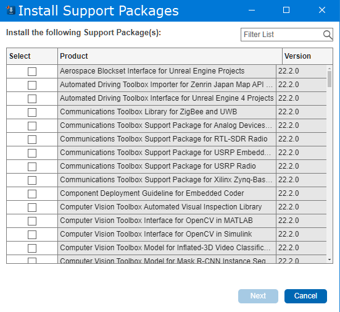Check Aerospace Blockset Interface for Unreal Engine box
The height and width of the screenshot is (312, 340).
(x=32, y=72)
